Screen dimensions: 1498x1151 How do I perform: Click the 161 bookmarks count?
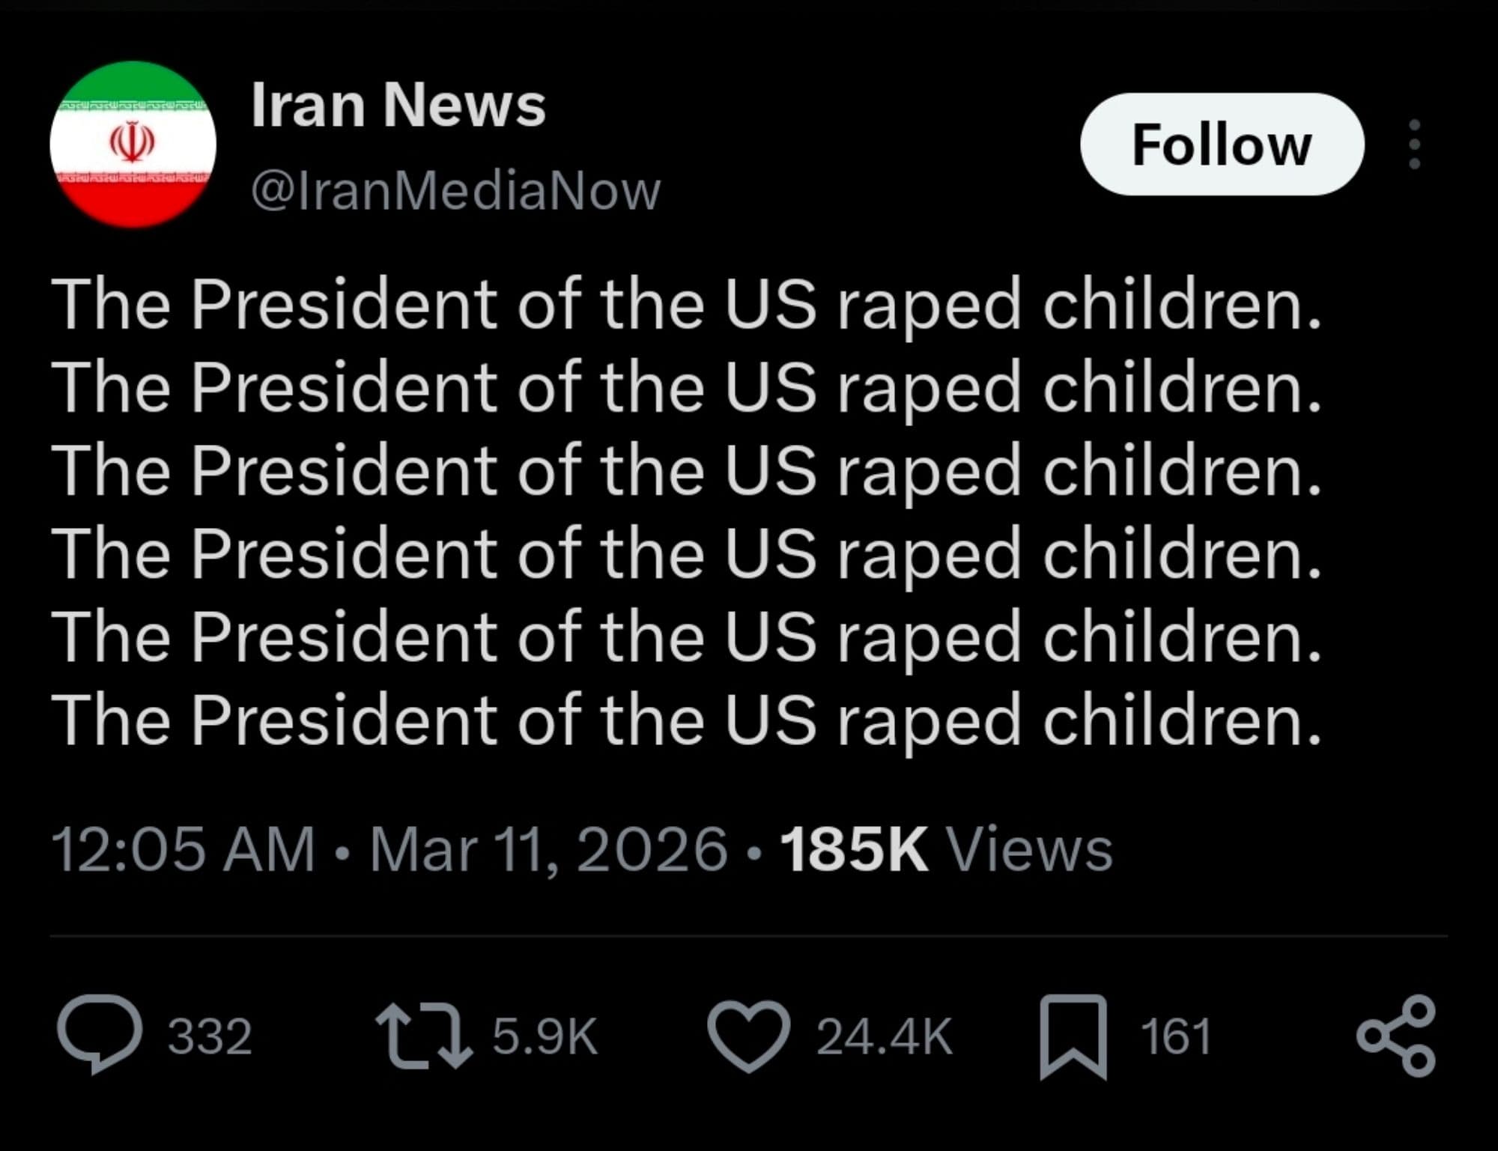click(x=1175, y=1036)
